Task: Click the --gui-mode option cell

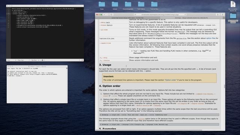Action: tap(114, 33)
